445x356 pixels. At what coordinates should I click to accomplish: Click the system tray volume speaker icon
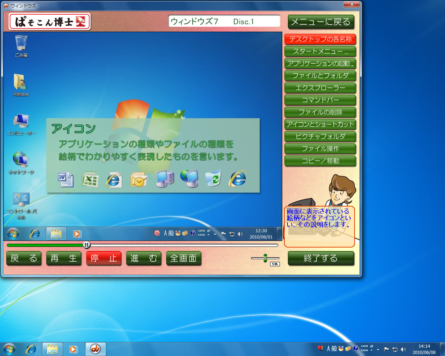[403, 349]
